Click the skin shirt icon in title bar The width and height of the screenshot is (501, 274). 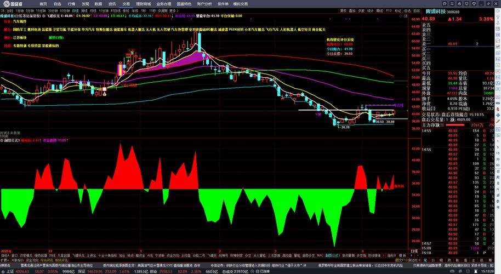pyautogui.click(x=474, y=3)
